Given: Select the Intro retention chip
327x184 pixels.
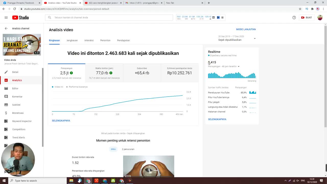Looking at the screenshot, I should point(113,149).
